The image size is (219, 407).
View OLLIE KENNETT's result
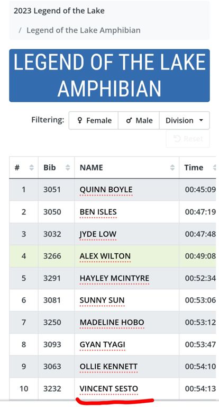(108, 367)
